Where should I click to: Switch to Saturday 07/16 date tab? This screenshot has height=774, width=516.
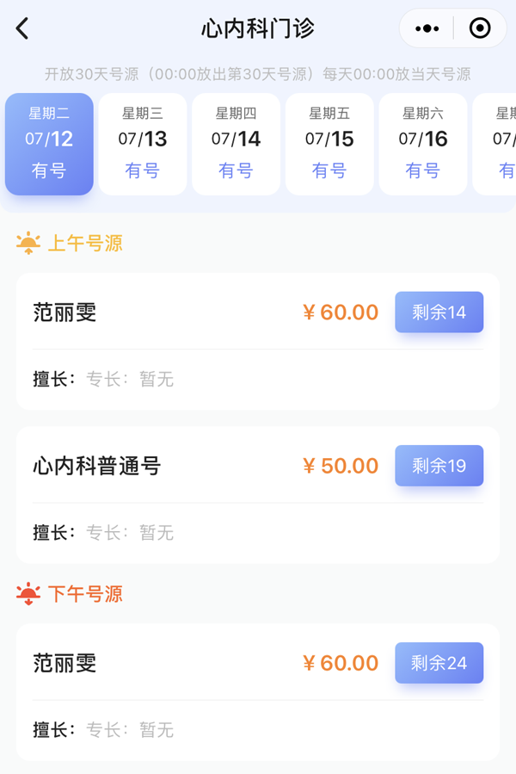422,143
